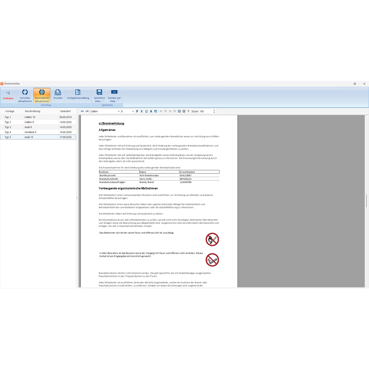Toggle paragraph marks display
Viewport: 369px width, 369px height.
[x=188, y=111]
